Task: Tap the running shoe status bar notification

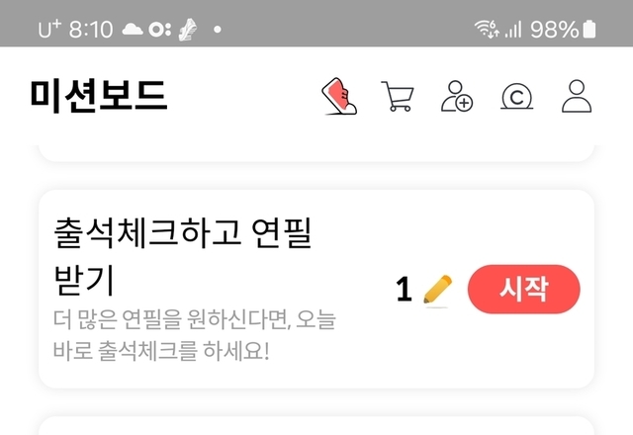Action: click(x=188, y=30)
